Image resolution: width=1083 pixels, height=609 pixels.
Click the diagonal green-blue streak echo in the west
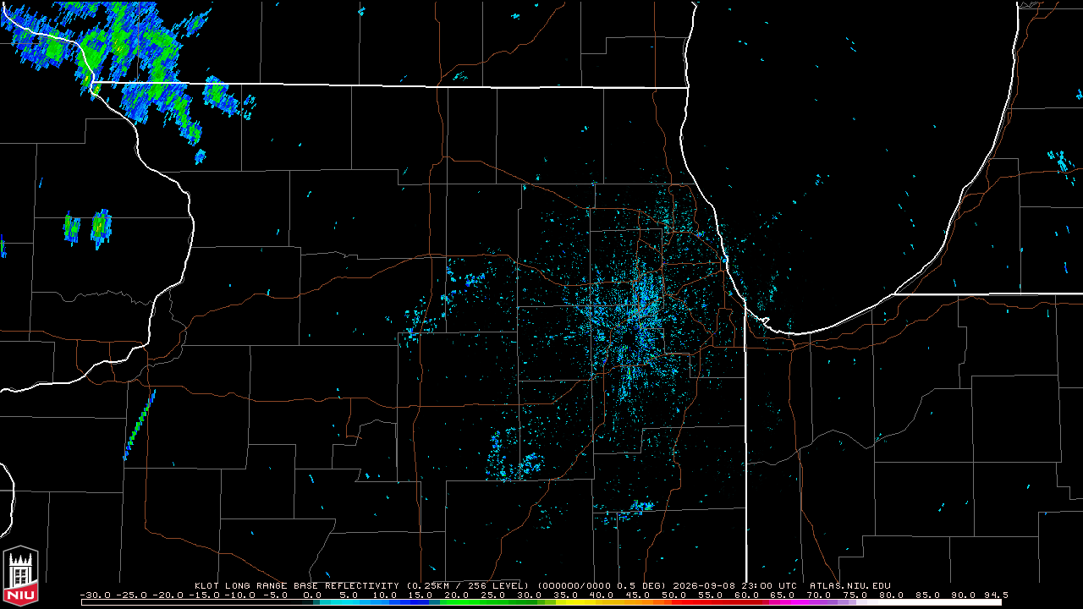[x=140, y=425]
